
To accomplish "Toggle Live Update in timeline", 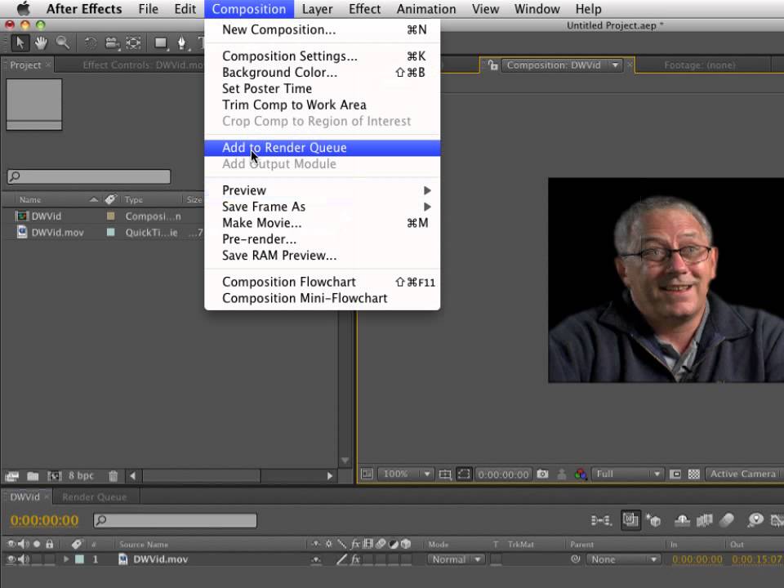I will coord(630,520).
